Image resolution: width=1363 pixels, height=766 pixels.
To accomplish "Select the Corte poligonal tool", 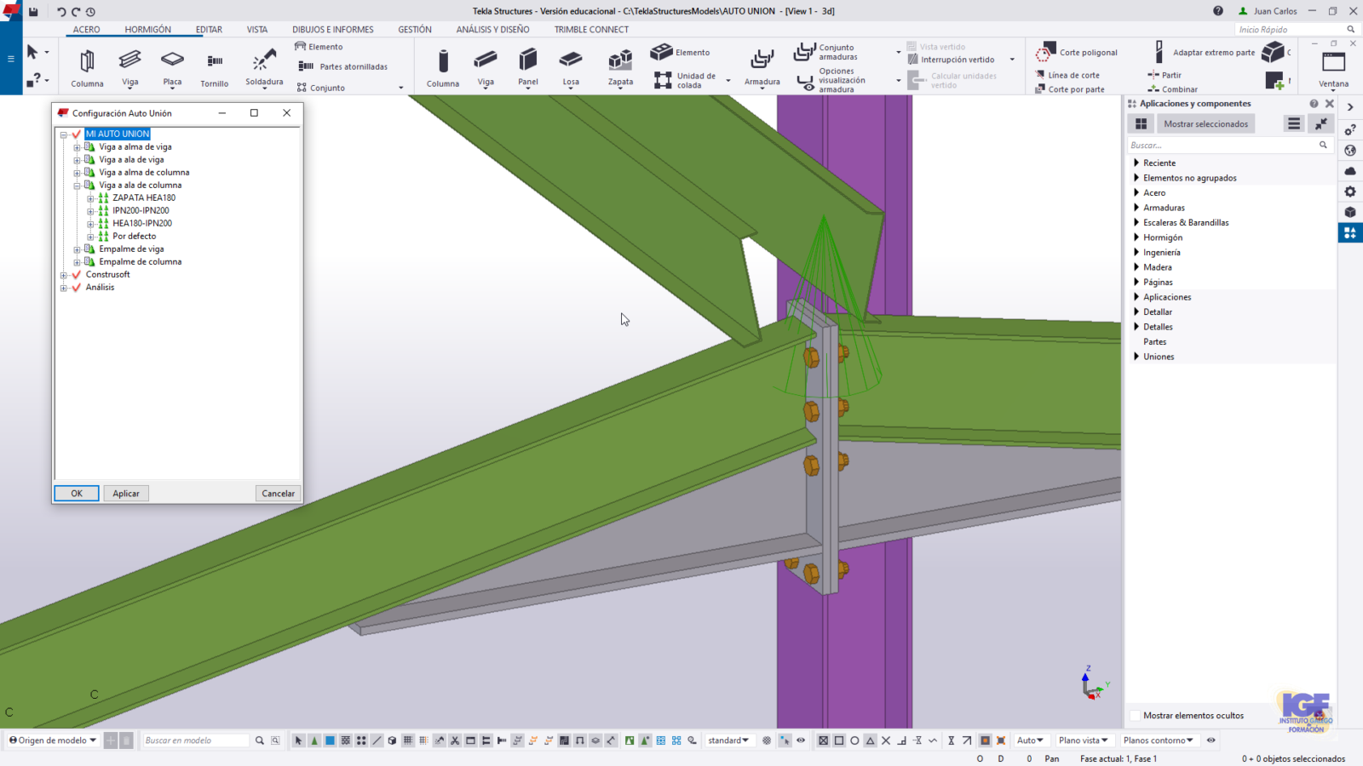I will [1077, 53].
